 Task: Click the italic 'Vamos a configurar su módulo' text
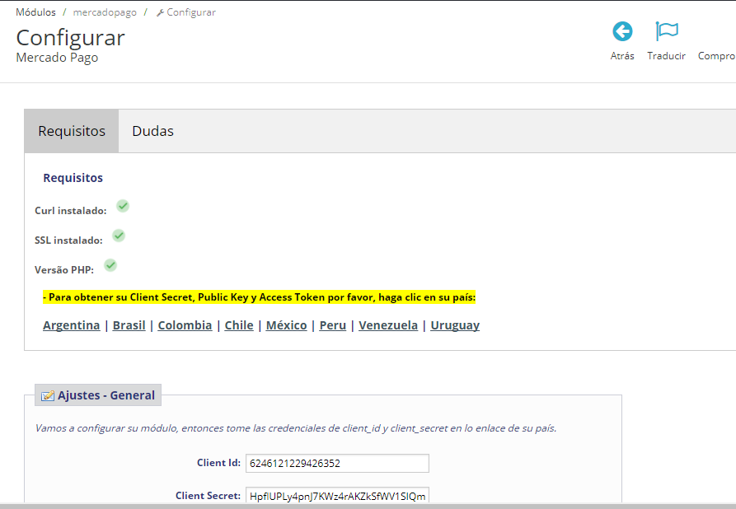click(x=296, y=427)
